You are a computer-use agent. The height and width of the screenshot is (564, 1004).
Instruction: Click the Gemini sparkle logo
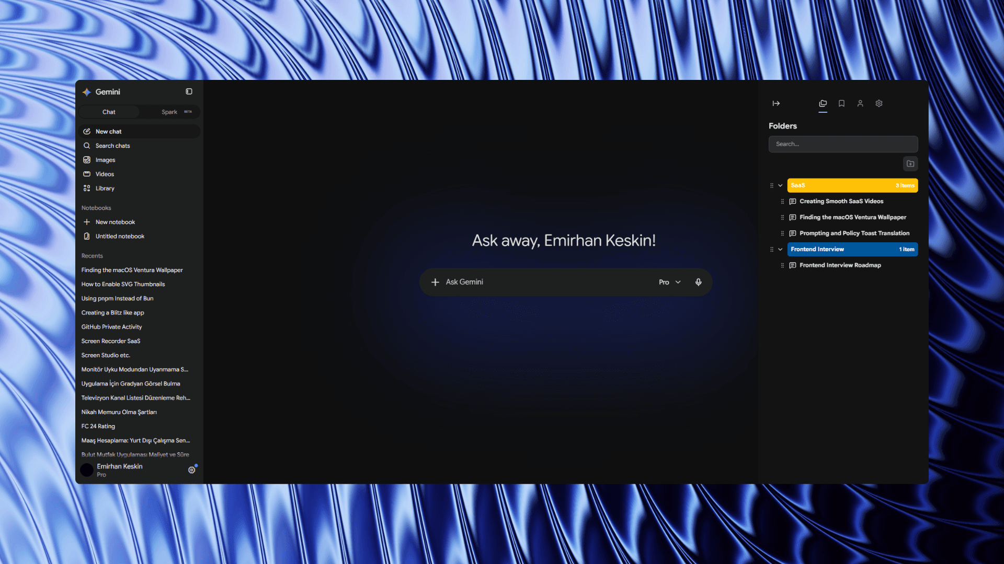click(87, 92)
